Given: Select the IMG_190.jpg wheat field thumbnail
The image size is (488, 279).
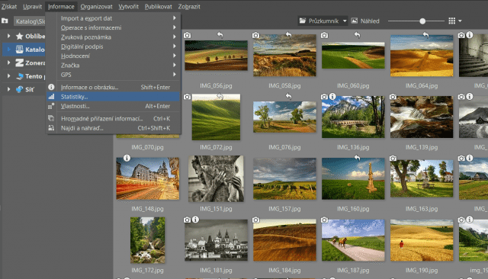Looking at the screenshot, I should 422,240.
